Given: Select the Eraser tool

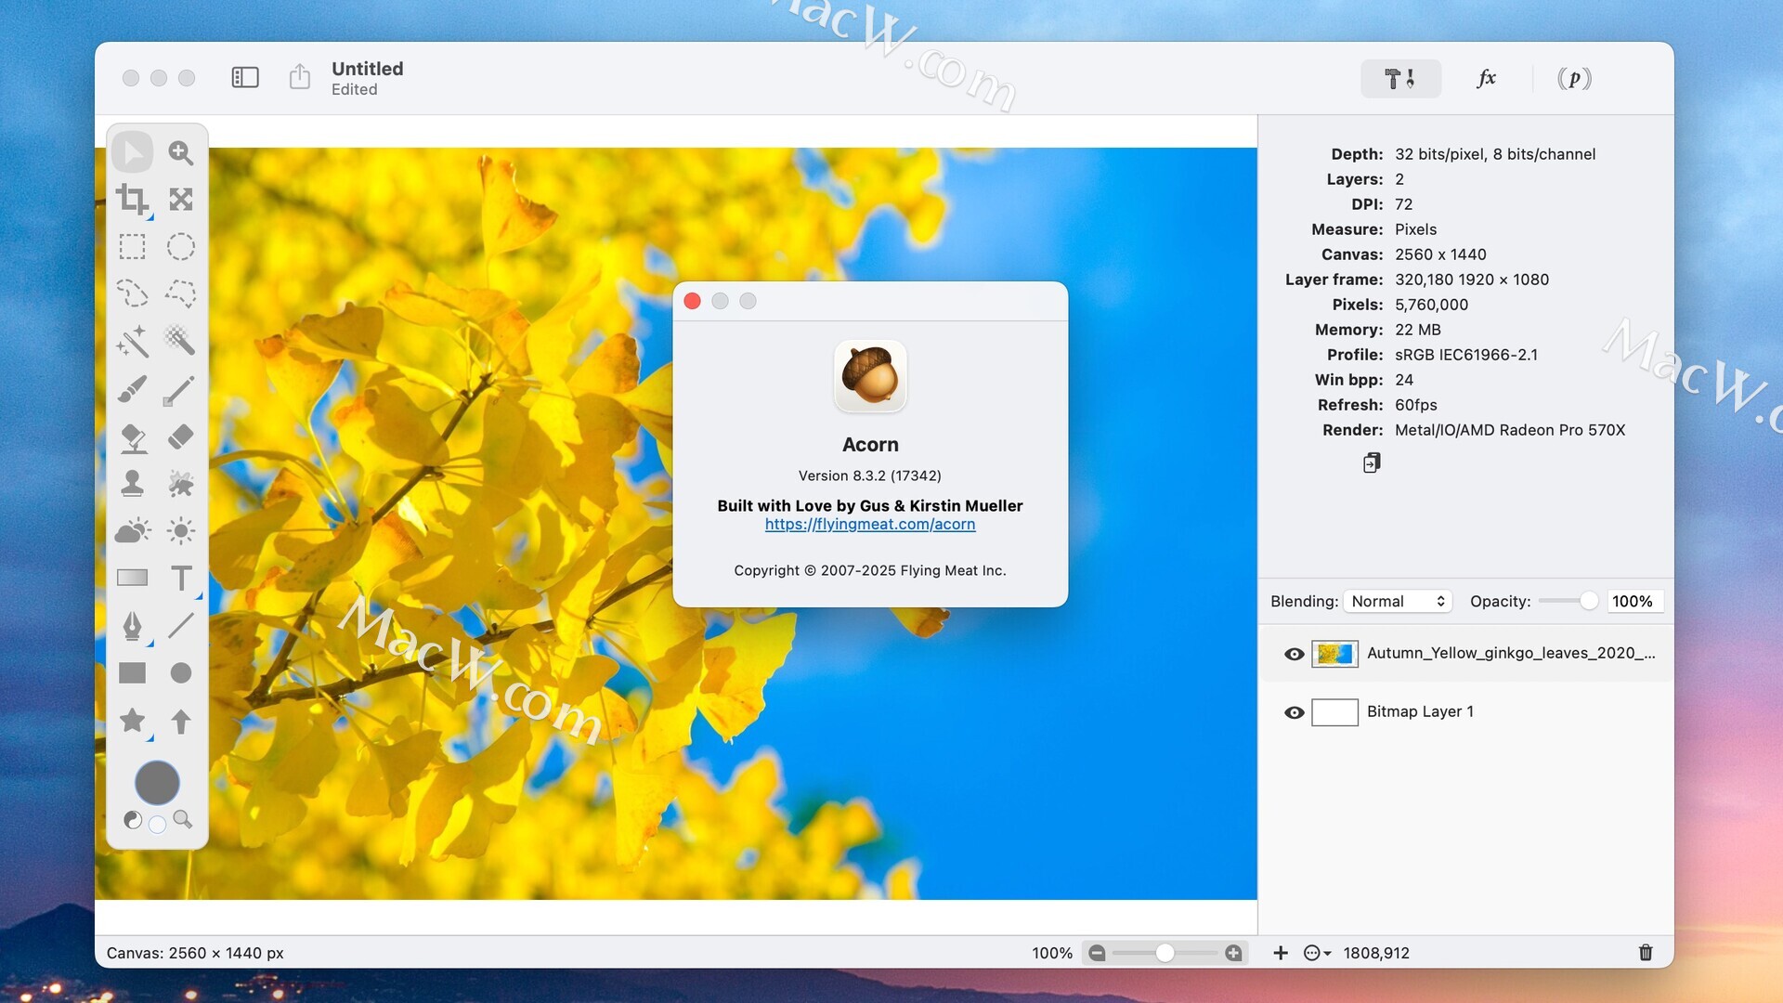Looking at the screenshot, I should click(180, 436).
